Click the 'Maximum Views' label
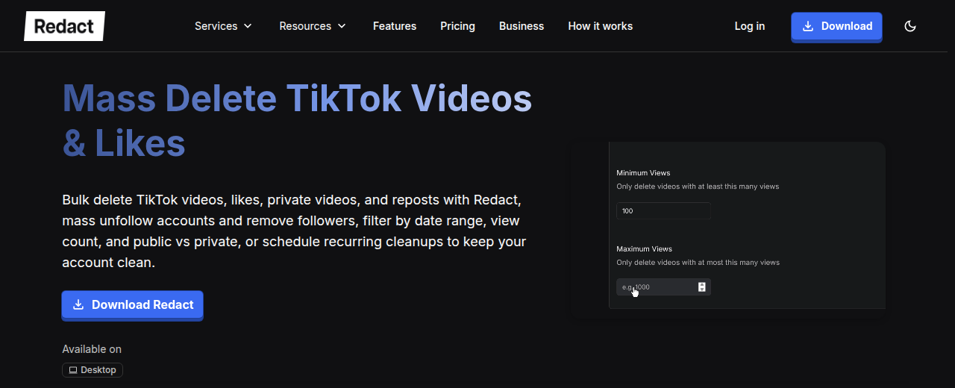Viewport: 955px width, 388px height. pyautogui.click(x=644, y=249)
